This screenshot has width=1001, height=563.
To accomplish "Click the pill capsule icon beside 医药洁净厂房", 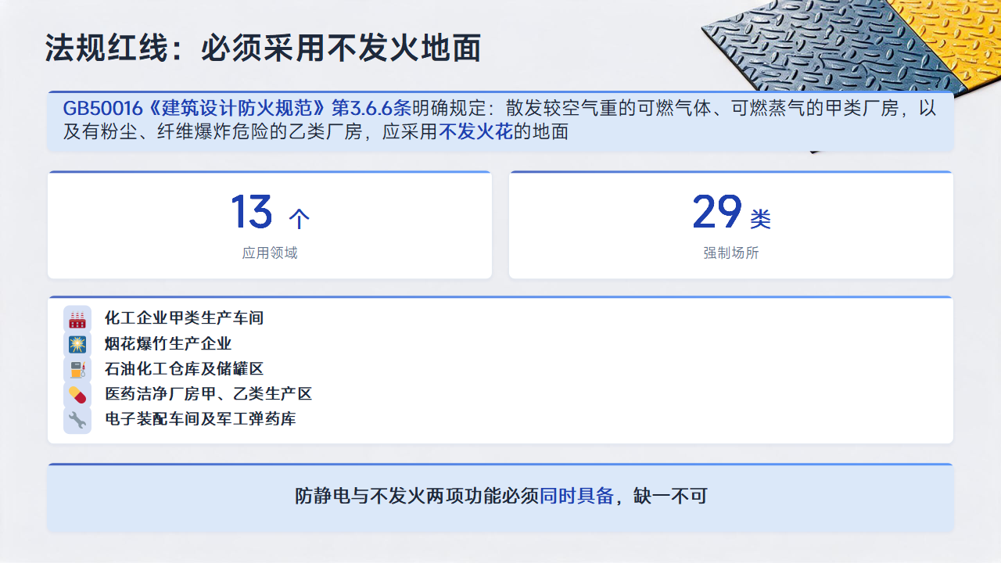I will [77, 394].
